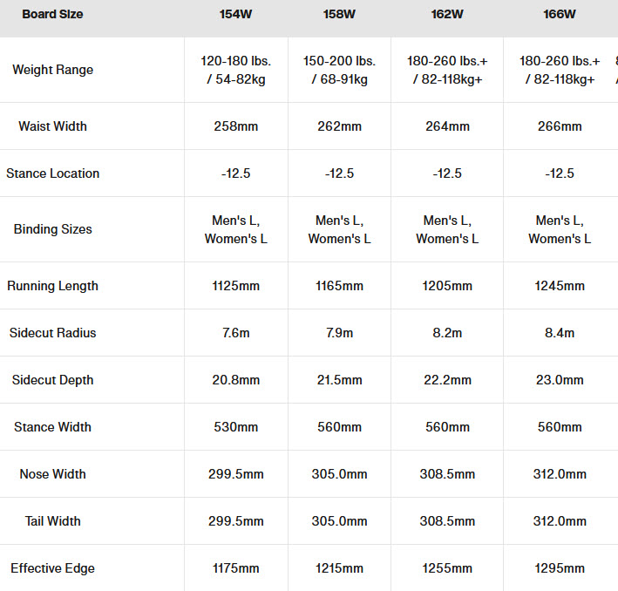Click the 154W column header
The height and width of the screenshot is (591, 618).
click(x=236, y=15)
